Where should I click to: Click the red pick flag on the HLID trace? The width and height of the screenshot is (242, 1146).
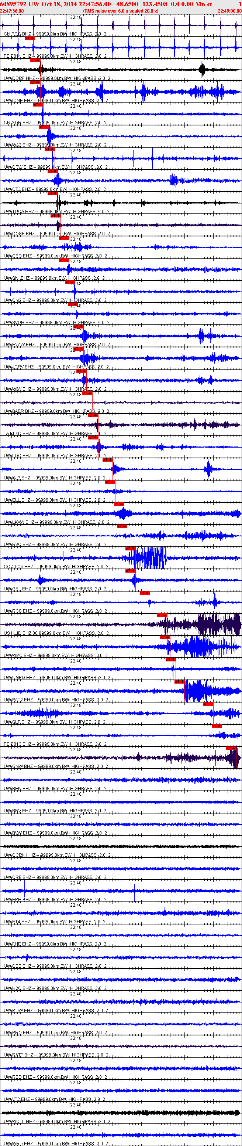point(162,615)
